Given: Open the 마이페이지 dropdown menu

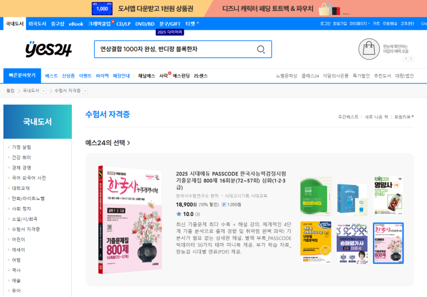Looking at the screenshot, I should coord(359,24).
